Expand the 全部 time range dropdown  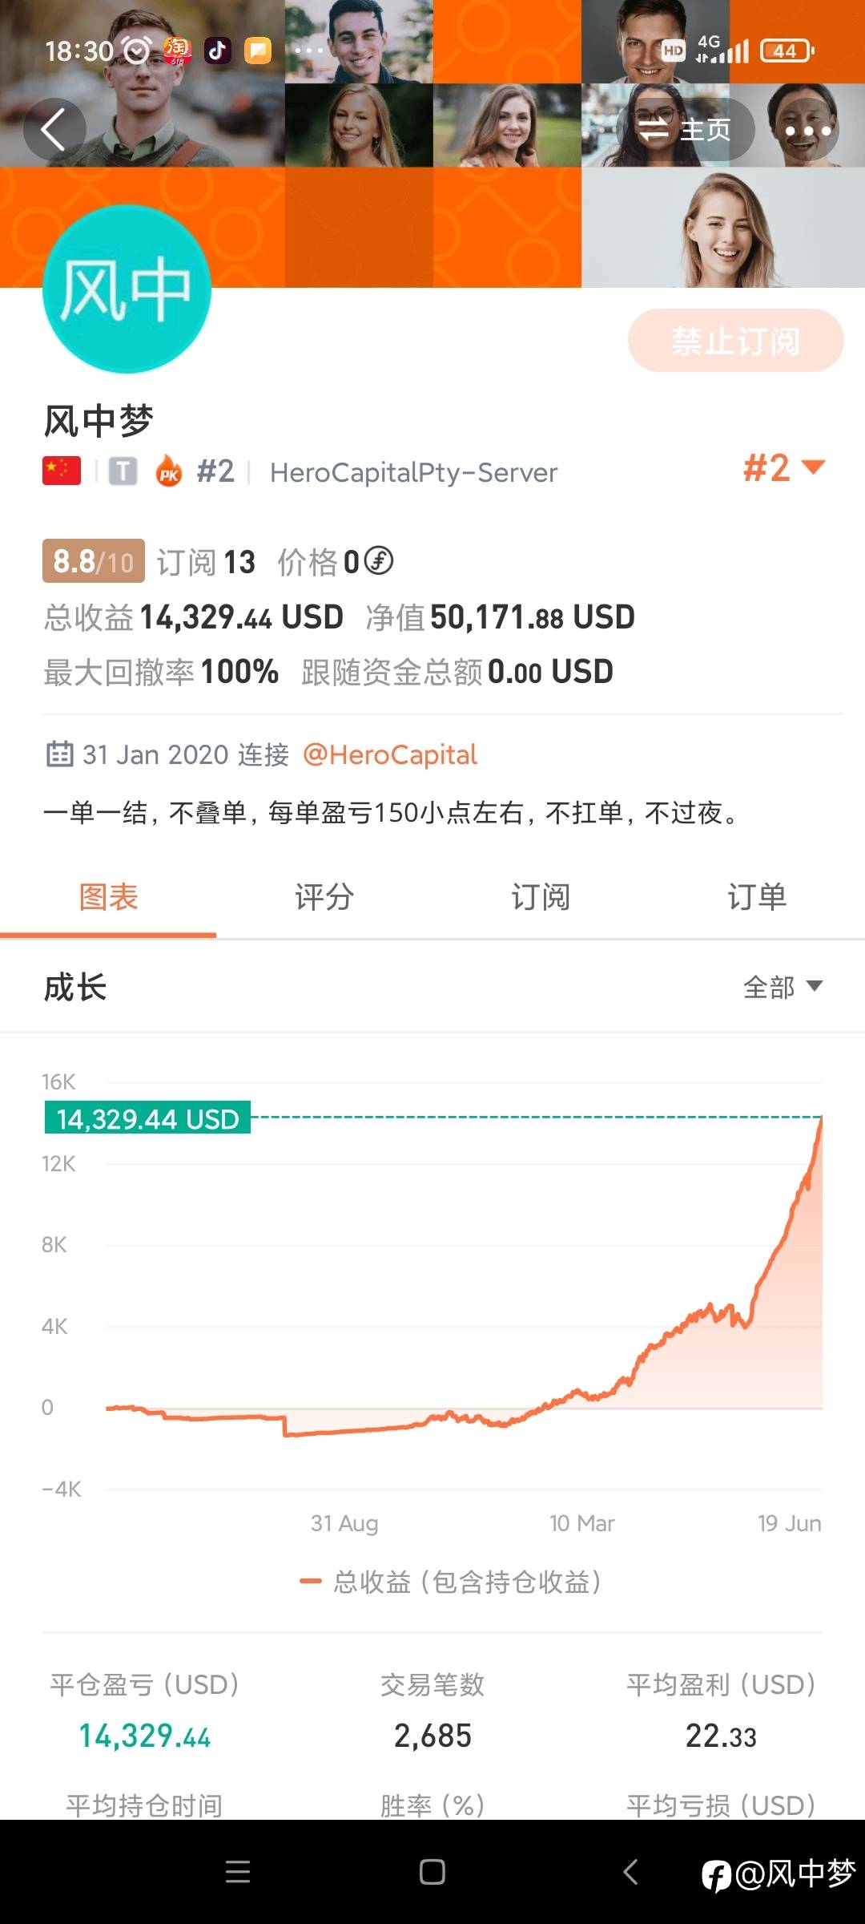click(x=783, y=987)
